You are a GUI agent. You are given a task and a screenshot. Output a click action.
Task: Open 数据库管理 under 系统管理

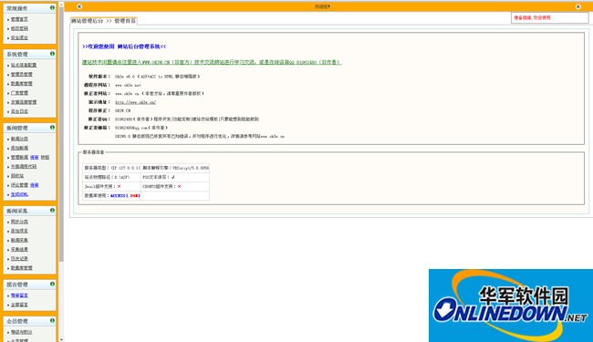tap(22, 84)
